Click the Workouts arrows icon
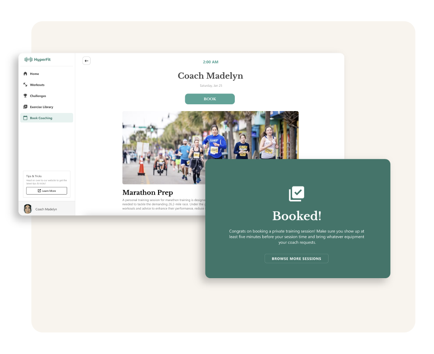434x354 pixels. tap(25, 84)
